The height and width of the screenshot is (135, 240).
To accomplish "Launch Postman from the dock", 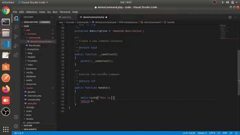I will (6, 78).
